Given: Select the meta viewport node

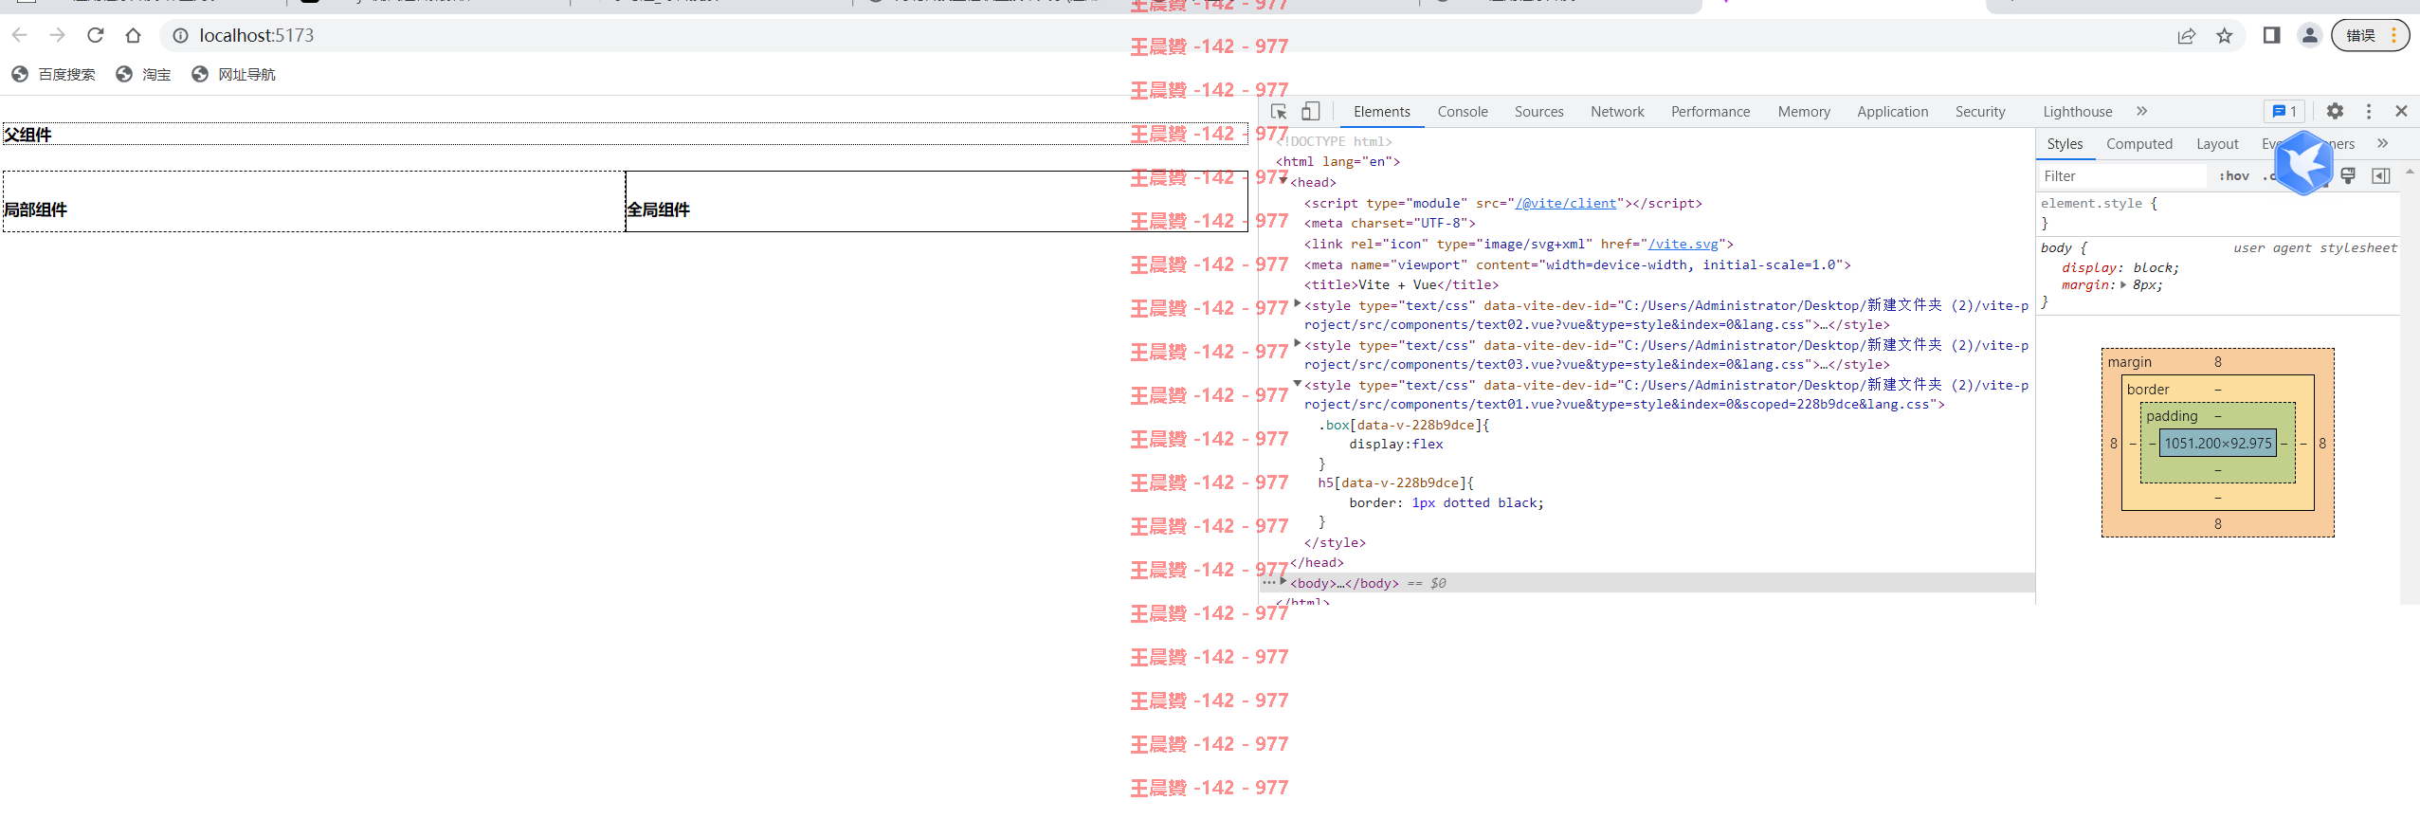Looking at the screenshot, I should 1577,264.
